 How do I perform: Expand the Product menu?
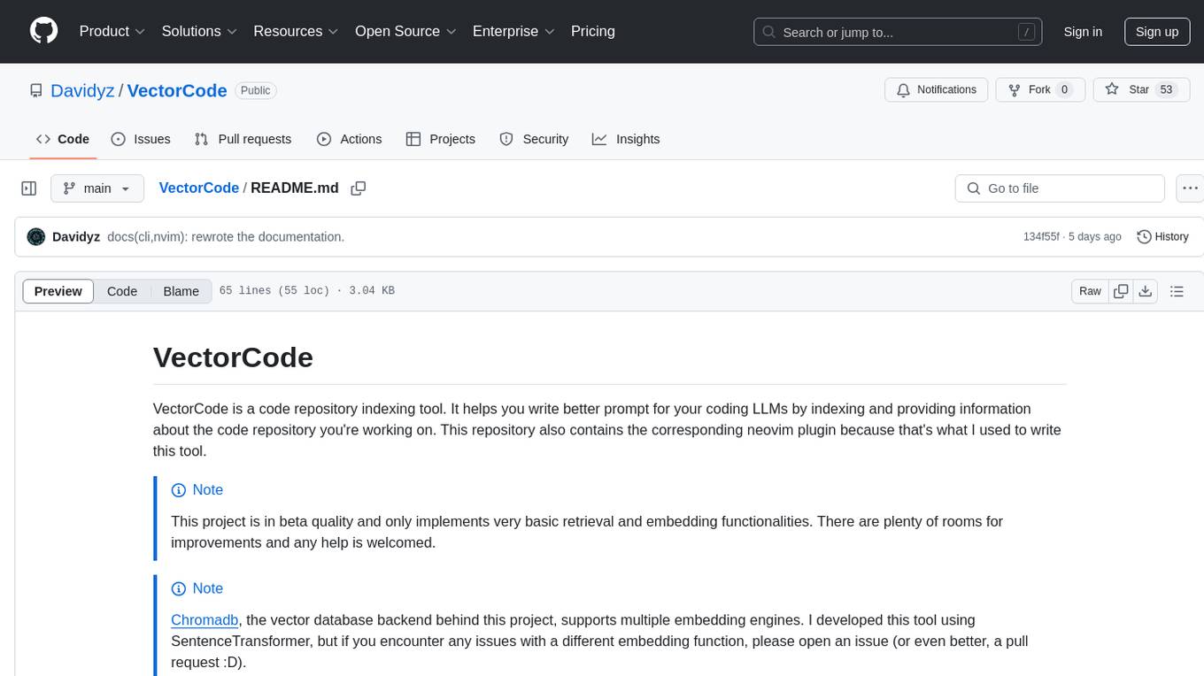(x=112, y=31)
